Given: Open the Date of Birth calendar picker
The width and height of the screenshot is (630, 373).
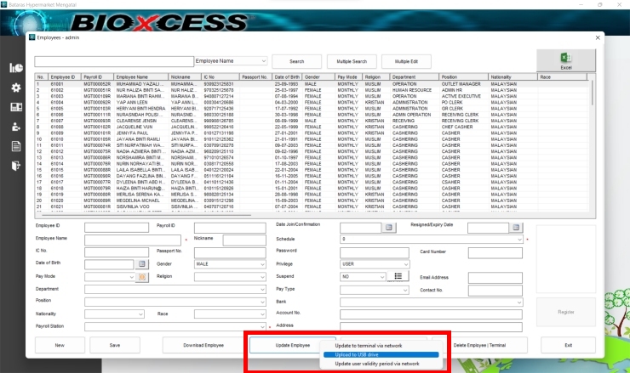Looking at the screenshot, I should [x=143, y=264].
